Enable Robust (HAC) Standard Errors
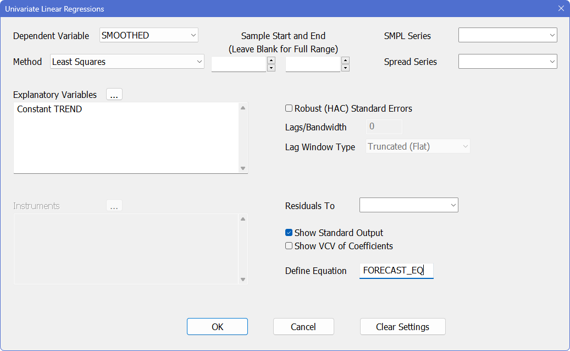The image size is (570, 351). click(289, 109)
